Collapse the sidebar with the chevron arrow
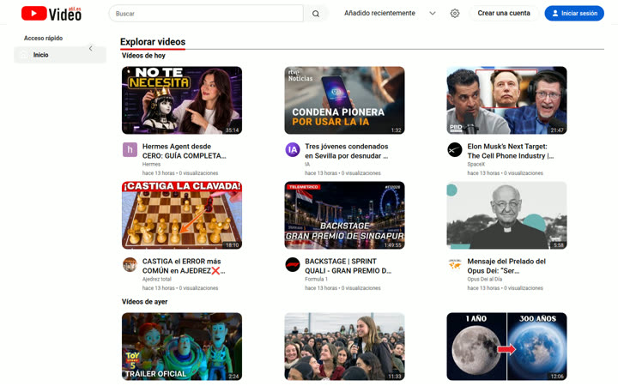This screenshot has width=618, height=386. (91, 48)
